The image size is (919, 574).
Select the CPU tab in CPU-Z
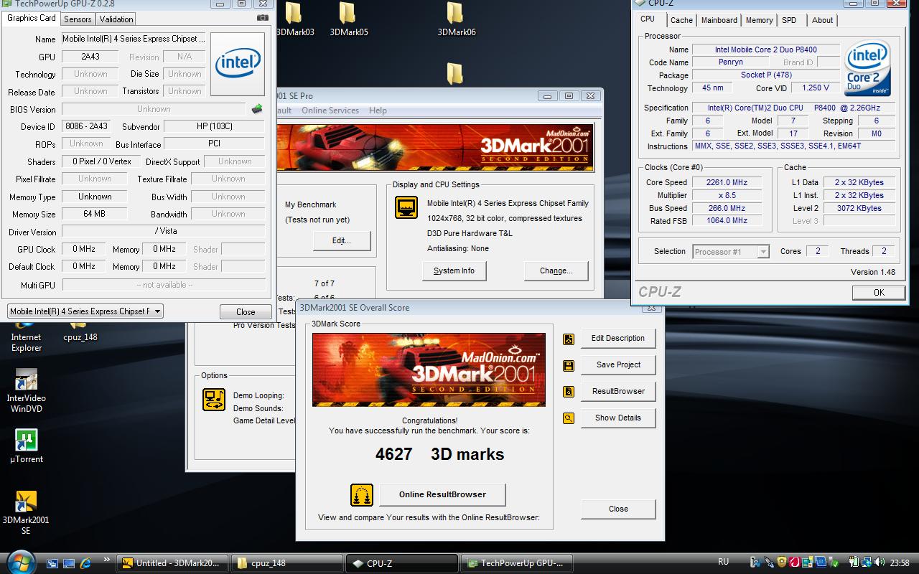click(648, 19)
